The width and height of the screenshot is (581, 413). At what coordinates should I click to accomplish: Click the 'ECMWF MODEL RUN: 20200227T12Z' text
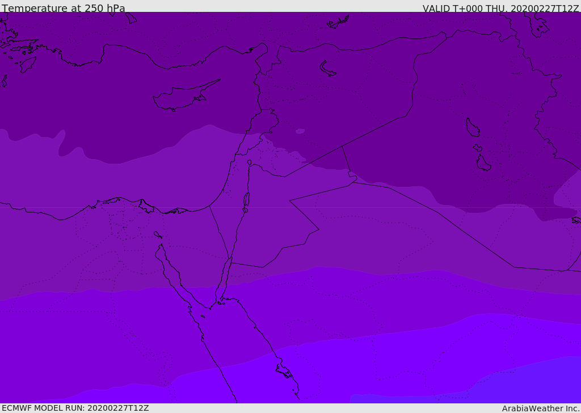click(75, 408)
